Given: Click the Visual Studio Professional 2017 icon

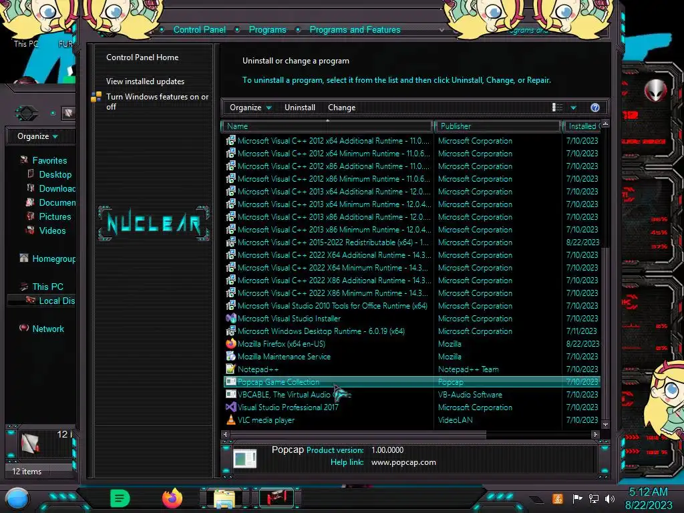Looking at the screenshot, I should click(x=230, y=407).
